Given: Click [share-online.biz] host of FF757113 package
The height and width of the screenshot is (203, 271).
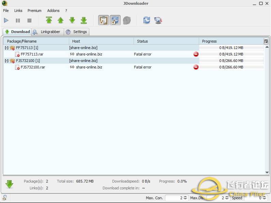Looking at the screenshot, I should [x=83, y=48].
